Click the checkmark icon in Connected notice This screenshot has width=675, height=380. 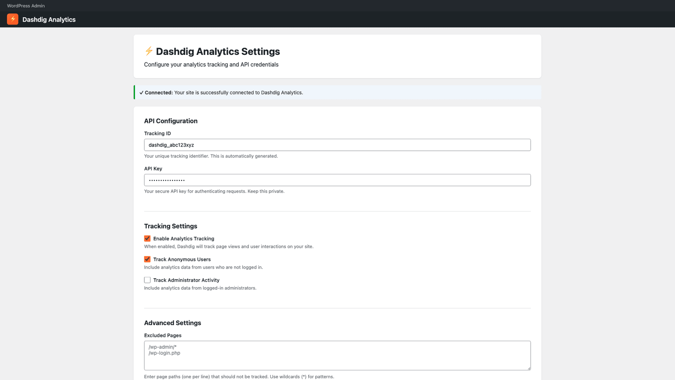pyautogui.click(x=141, y=93)
